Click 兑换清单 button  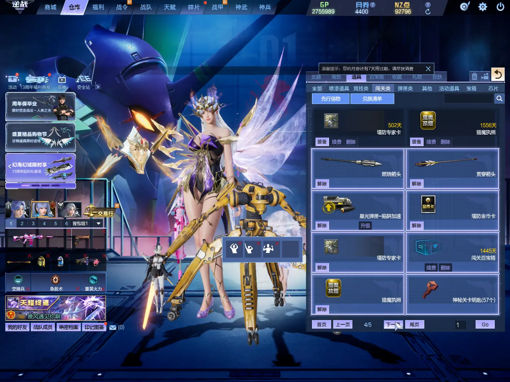(372, 99)
